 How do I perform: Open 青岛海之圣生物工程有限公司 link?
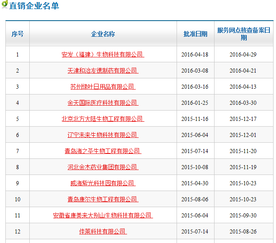[x=103, y=151]
